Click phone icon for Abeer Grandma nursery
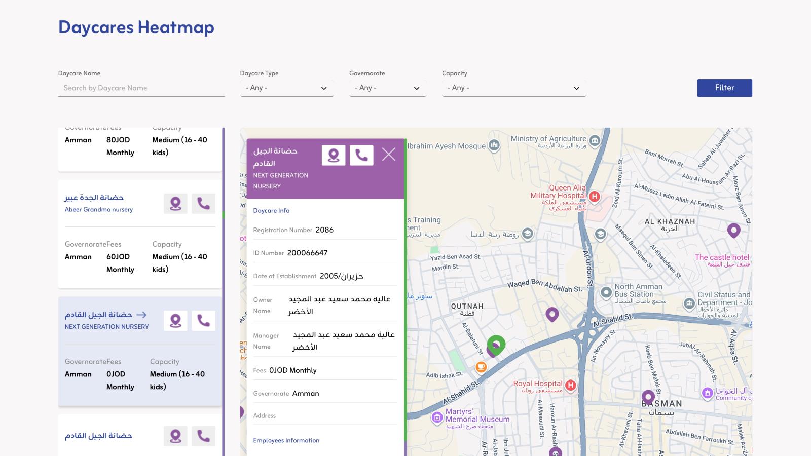 pos(203,204)
